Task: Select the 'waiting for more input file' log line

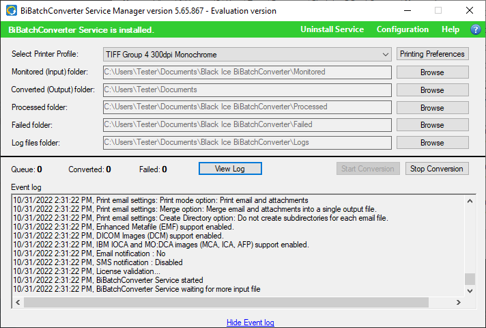Action: coord(137,289)
